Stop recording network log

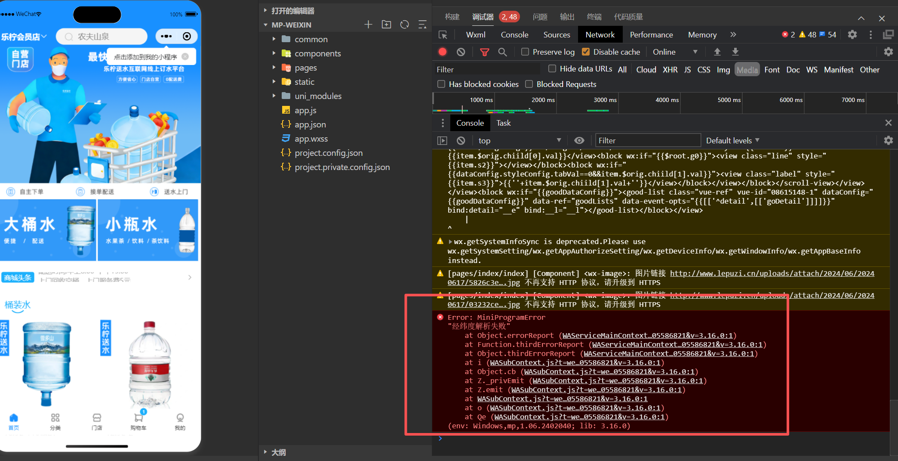[442, 52]
